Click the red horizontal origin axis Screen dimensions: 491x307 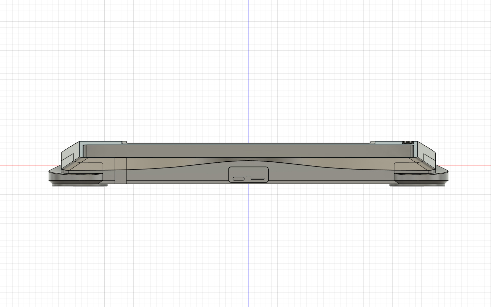pos(27,166)
